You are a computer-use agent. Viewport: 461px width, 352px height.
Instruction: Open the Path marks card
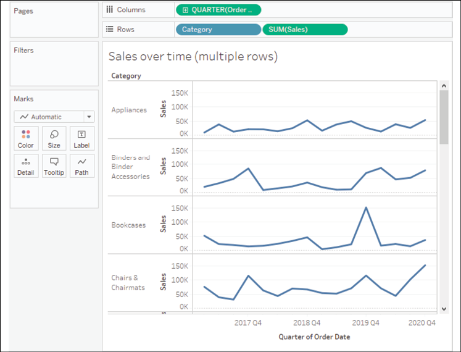coord(81,166)
